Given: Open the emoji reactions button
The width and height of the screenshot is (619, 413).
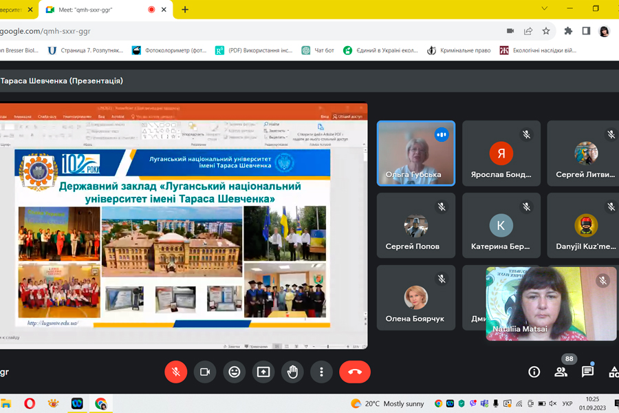Looking at the screenshot, I should click(x=234, y=372).
